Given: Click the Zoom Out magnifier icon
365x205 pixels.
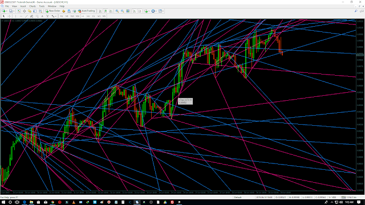Looking at the screenshot, I should point(123,11).
